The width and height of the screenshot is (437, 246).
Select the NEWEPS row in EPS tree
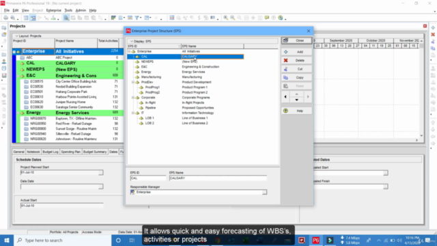tap(185, 61)
